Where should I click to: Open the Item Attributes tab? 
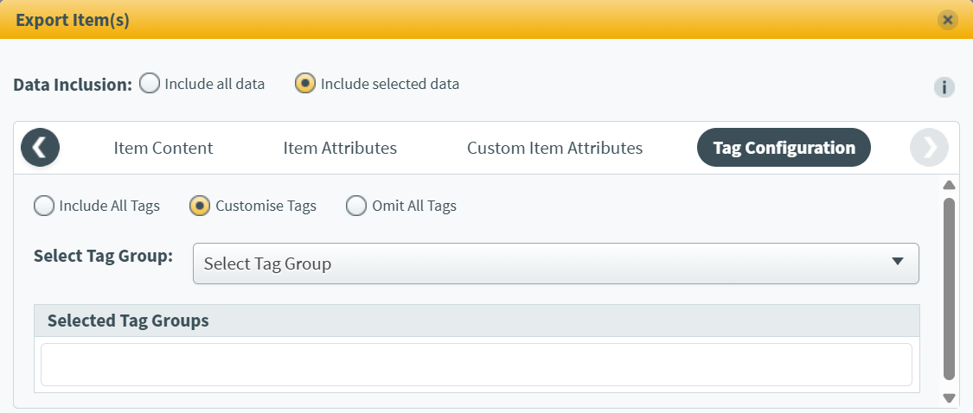340,148
